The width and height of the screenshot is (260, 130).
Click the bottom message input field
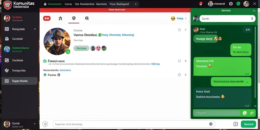tap(134, 124)
